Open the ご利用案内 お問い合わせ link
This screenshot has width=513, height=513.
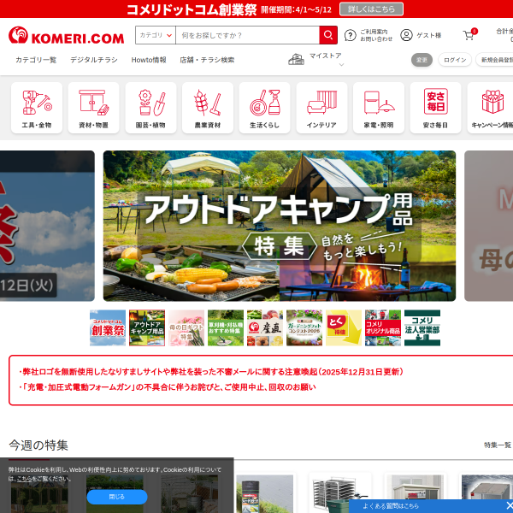click(376, 35)
